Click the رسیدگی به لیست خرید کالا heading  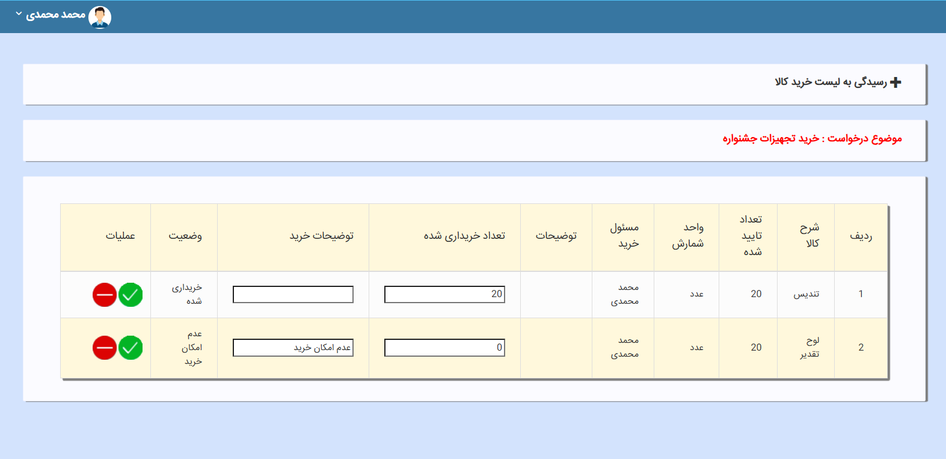pos(831,82)
